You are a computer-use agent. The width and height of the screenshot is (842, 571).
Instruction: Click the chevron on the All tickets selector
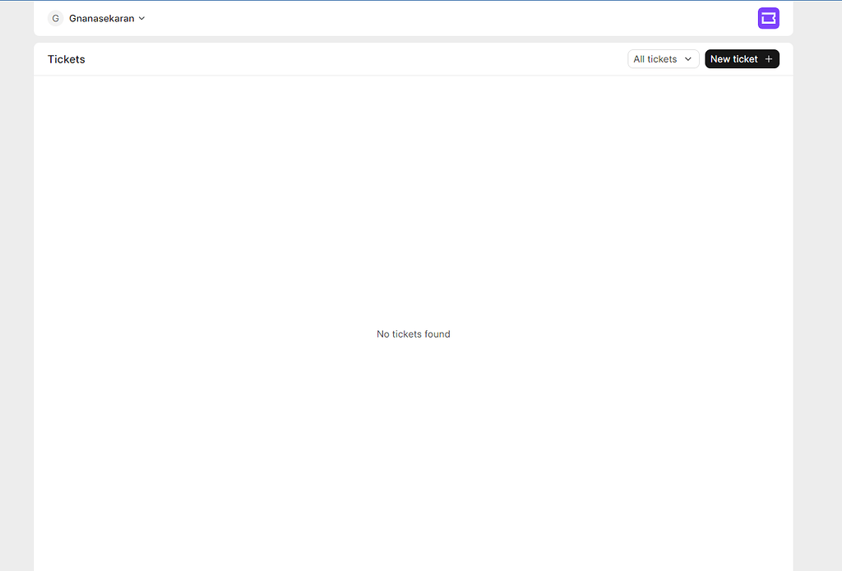coord(688,58)
